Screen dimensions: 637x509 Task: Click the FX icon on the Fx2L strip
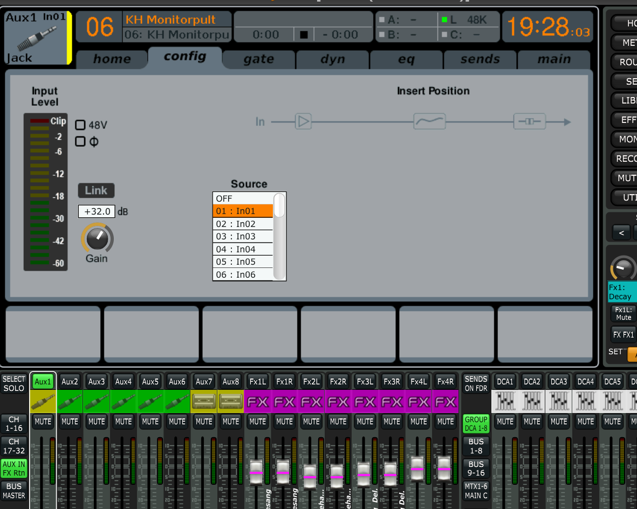(x=311, y=401)
